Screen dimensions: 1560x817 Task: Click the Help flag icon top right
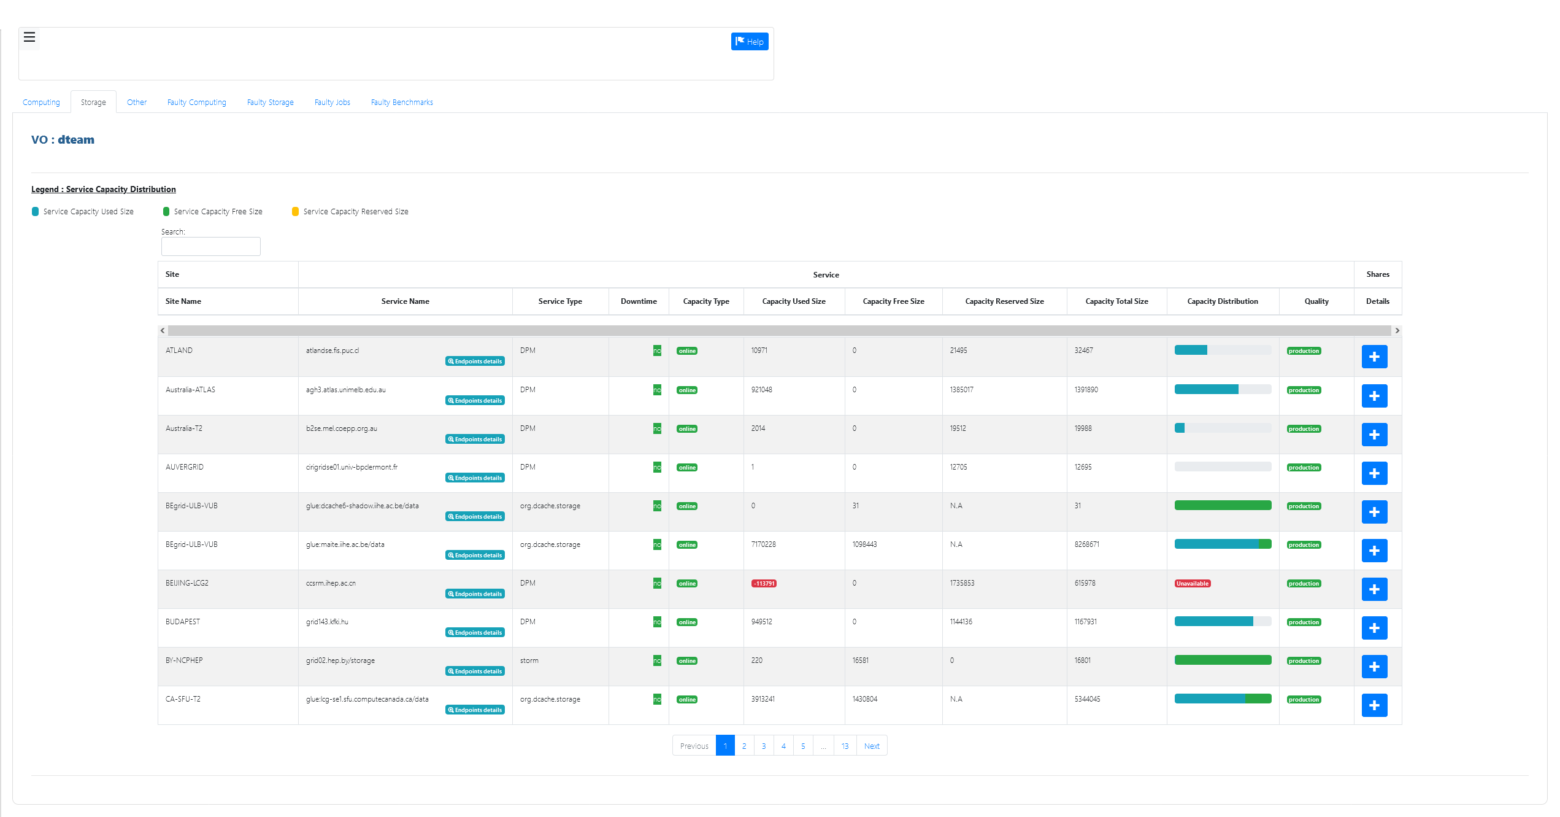click(750, 41)
